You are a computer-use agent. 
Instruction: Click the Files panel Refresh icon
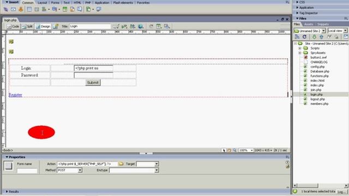pos(304,37)
